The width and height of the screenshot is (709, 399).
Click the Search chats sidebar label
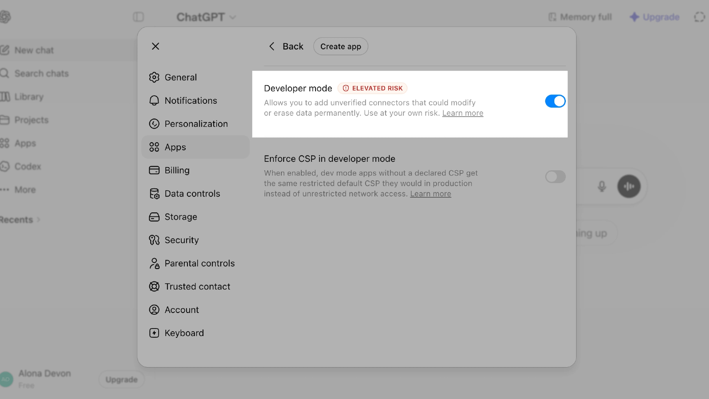click(42, 73)
